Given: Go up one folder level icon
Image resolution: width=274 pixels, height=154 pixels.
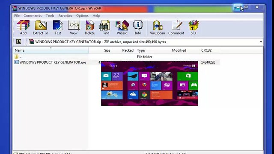Looking at the screenshot, I should [x=18, y=41].
